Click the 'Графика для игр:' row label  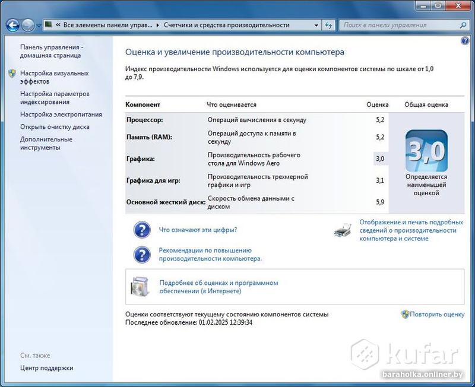pyautogui.click(x=153, y=181)
